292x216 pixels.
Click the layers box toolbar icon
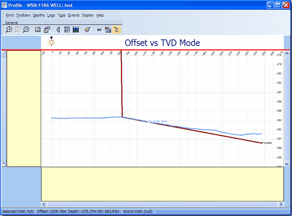pyautogui.click(x=87, y=30)
